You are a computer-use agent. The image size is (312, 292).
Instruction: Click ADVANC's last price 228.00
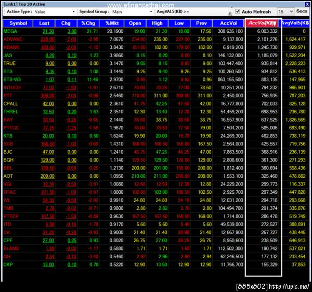pos(47,39)
